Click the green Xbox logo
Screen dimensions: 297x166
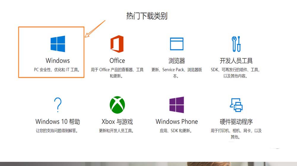(117, 105)
